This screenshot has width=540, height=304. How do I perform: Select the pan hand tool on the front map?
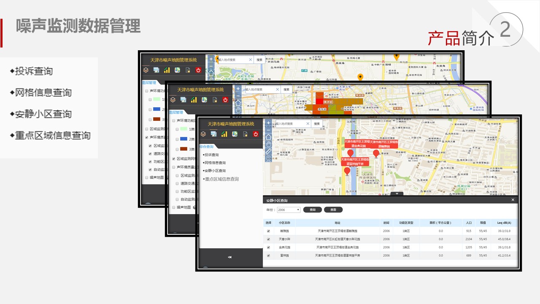pyautogui.click(x=268, y=144)
